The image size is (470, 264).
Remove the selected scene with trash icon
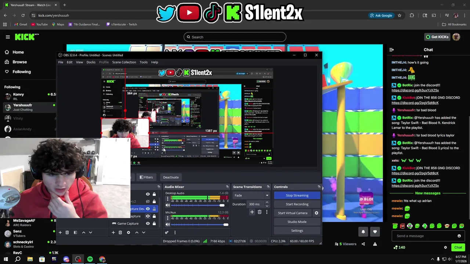pos(67,232)
